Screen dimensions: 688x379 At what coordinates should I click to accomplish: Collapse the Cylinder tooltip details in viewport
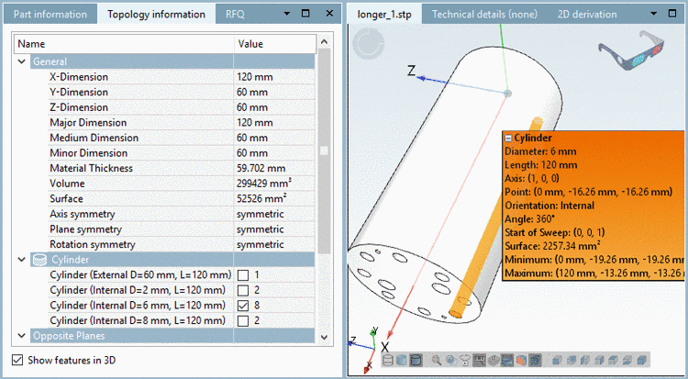(x=508, y=138)
